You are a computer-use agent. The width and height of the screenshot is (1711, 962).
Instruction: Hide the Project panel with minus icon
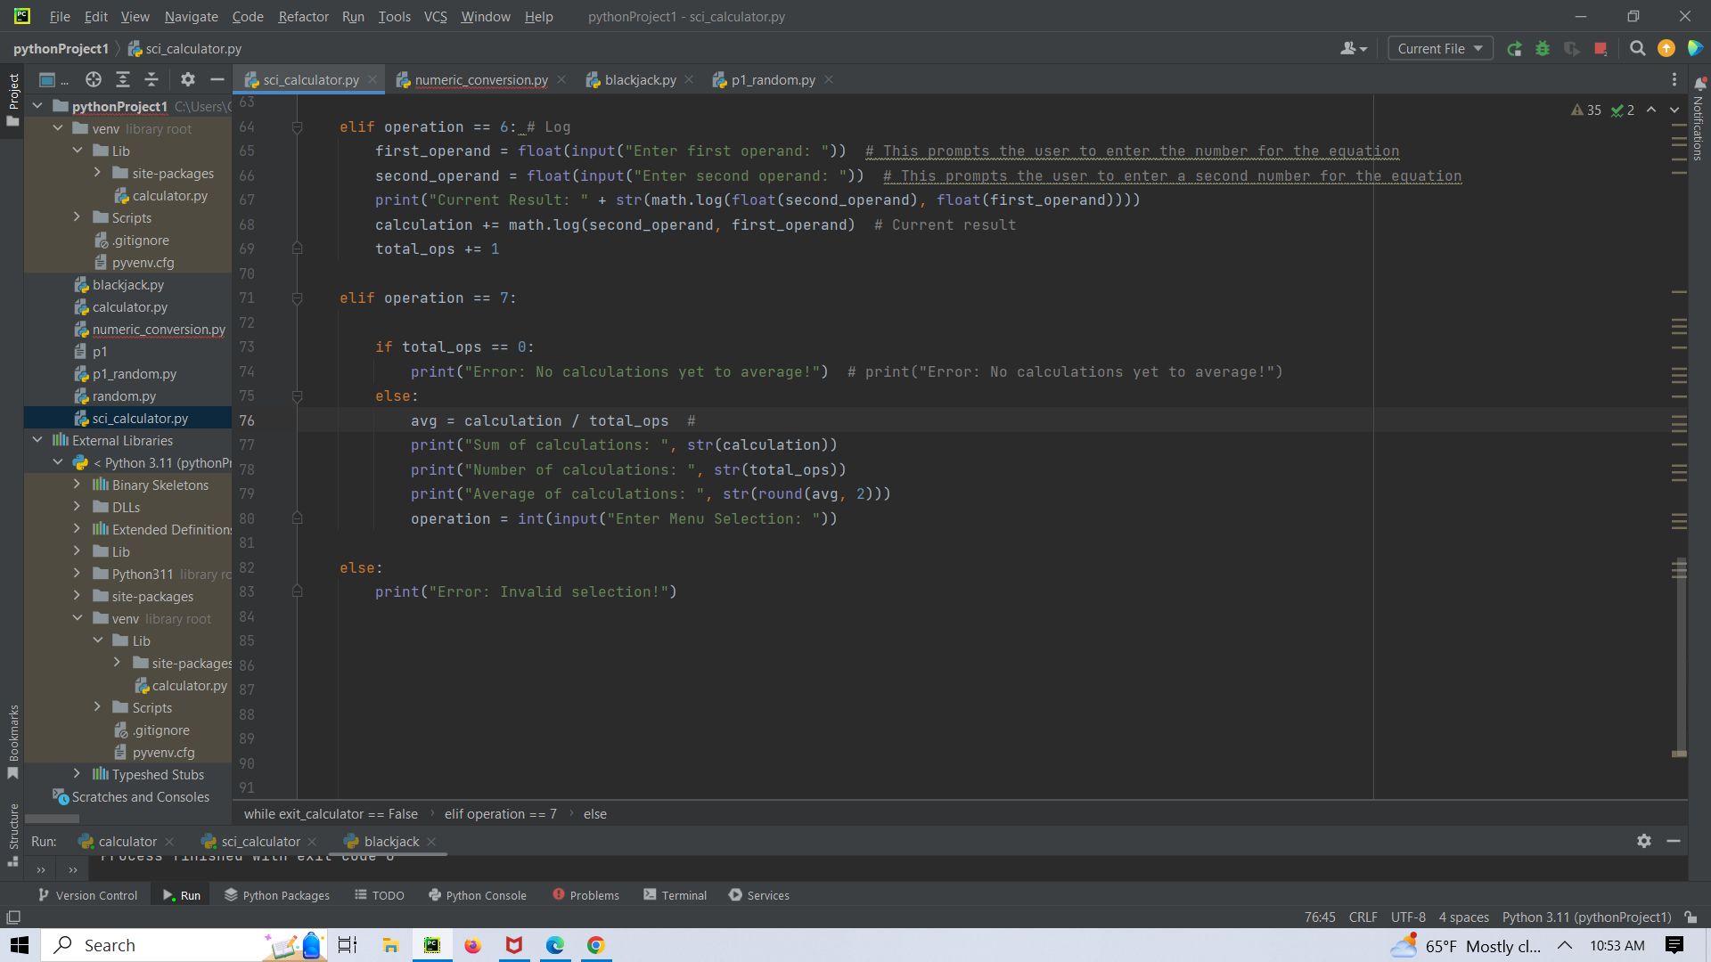(217, 79)
